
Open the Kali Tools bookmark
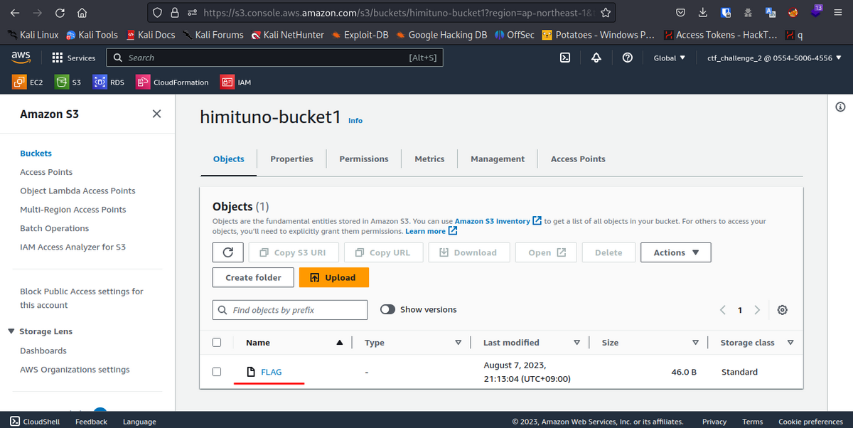click(92, 34)
